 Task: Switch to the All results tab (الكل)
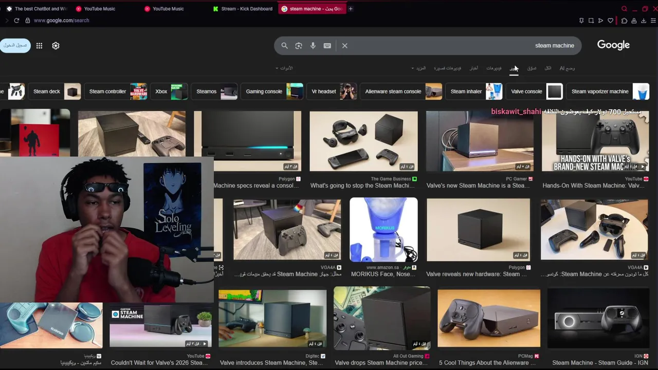(x=548, y=68)
